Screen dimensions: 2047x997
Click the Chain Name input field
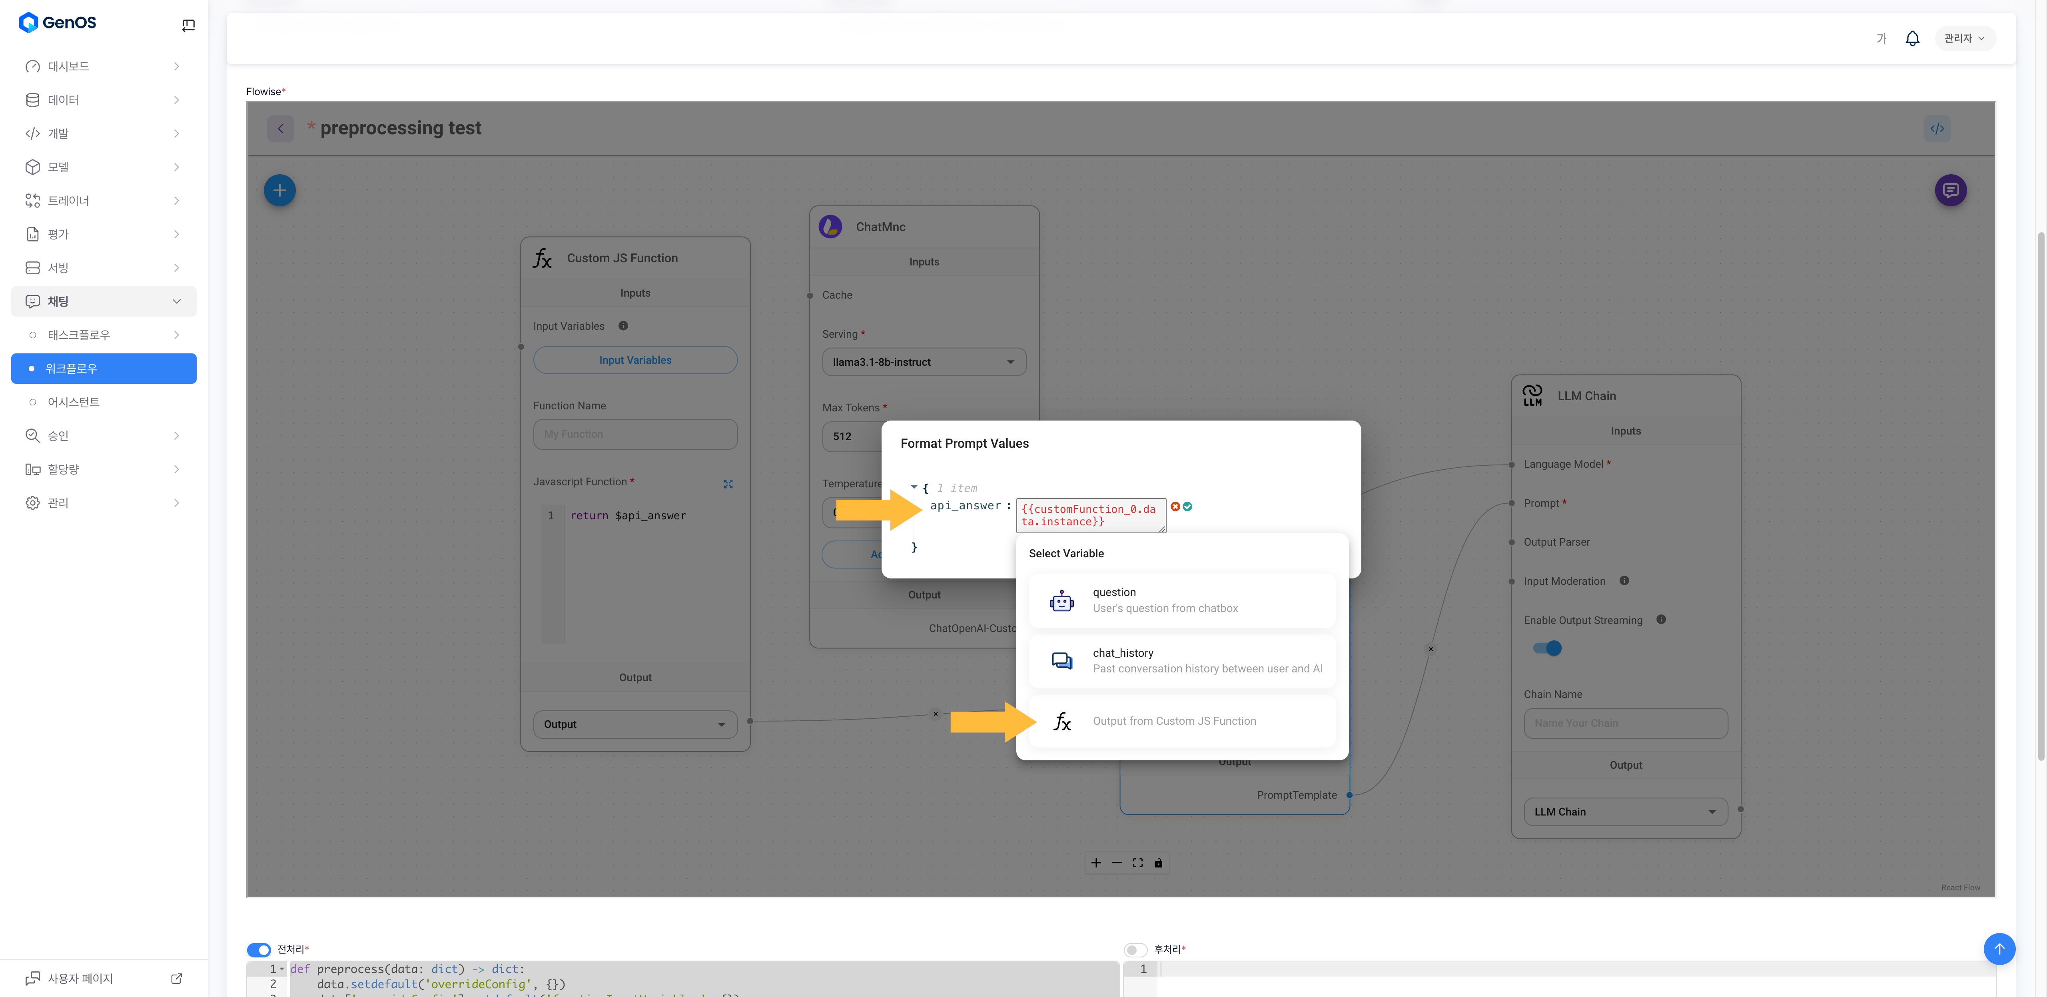(1625, 723)
